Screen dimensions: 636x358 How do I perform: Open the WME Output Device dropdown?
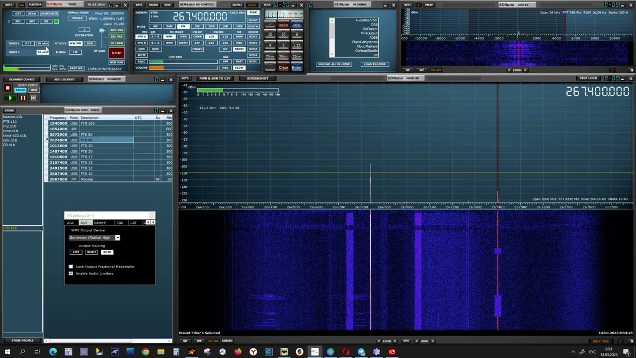click(118, 238)
